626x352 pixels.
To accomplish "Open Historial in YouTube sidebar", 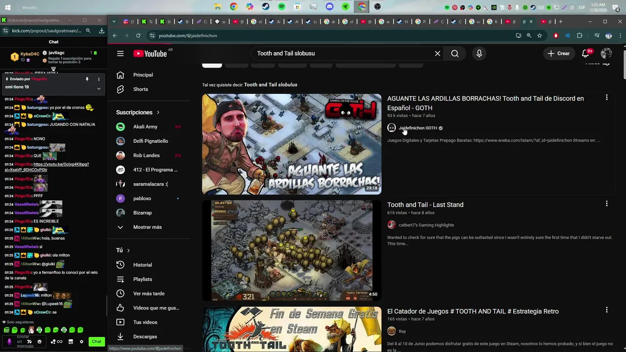I will click(142, 265).
